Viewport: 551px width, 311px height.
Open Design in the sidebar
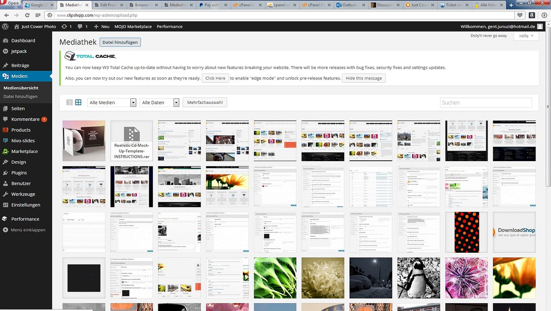tap(26, 162)
